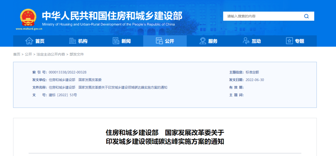The image size is (336, 156).
Task: Click 公开 in the breadcrumb trail
Action: pyautogui.click(x=28, y=54)
